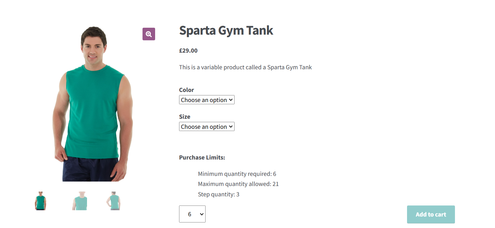This screenshot has width=495, height=228.
Task: Select the front-view thumbnail of the tank
Action: point(40,201)
